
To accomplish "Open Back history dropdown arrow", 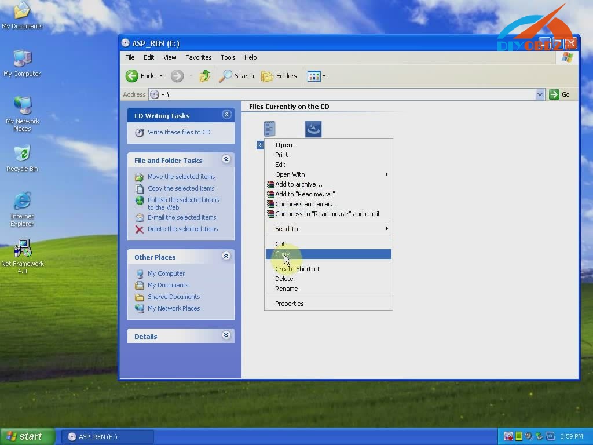I will click(161, 76).
